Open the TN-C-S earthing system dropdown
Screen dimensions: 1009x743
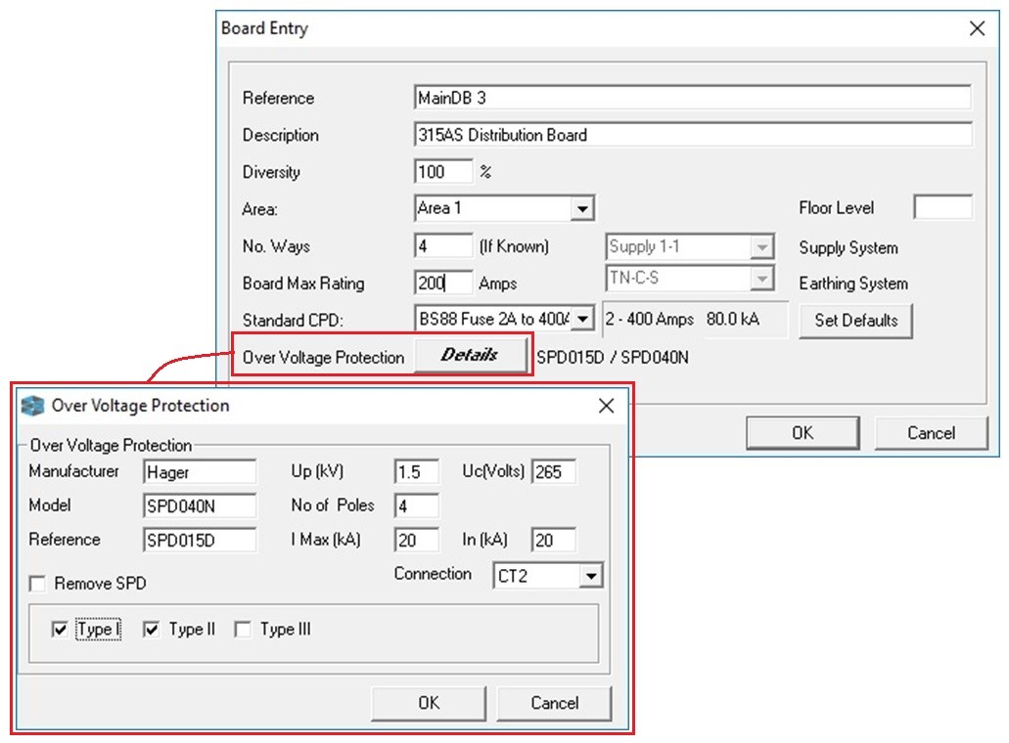pyautogui.click(x=762, y=279)
